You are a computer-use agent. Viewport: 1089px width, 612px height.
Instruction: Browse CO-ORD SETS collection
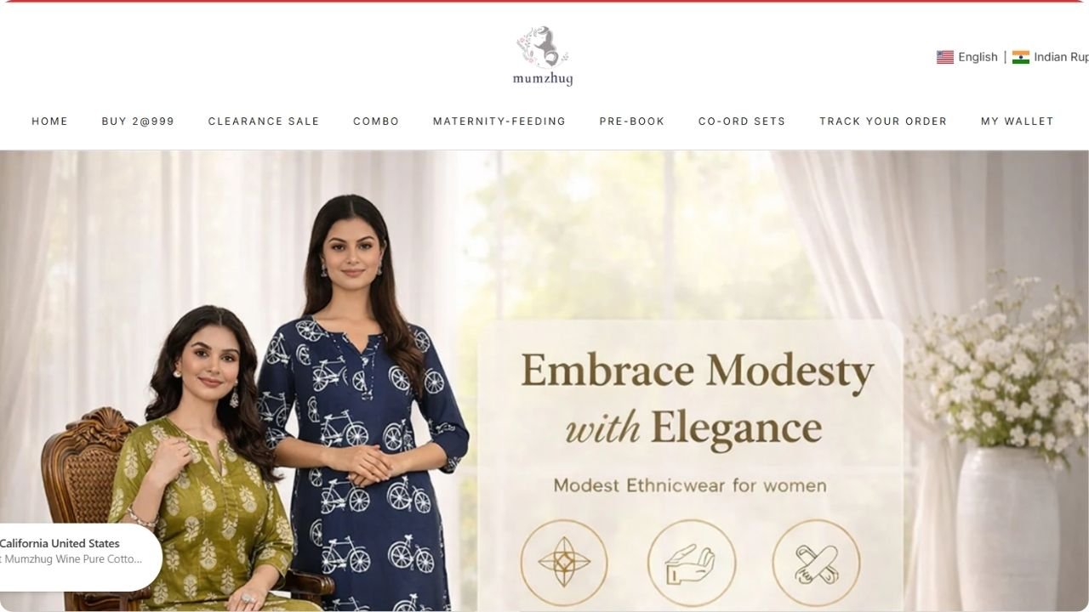(x=742, y=122)
